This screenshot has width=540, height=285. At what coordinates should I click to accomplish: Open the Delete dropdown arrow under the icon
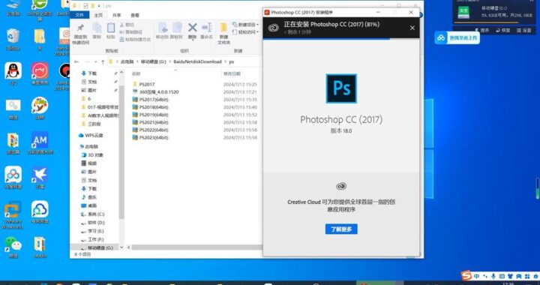click(x=193, y=40)
